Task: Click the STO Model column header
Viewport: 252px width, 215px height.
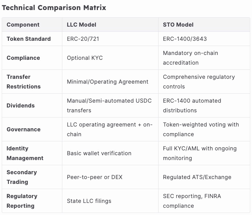Action: [x=178, y=25]
